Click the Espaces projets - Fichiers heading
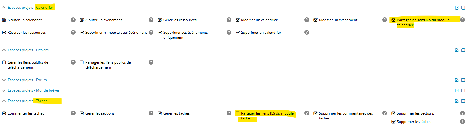This screenshot has height=127, width=473. (28, 50)
